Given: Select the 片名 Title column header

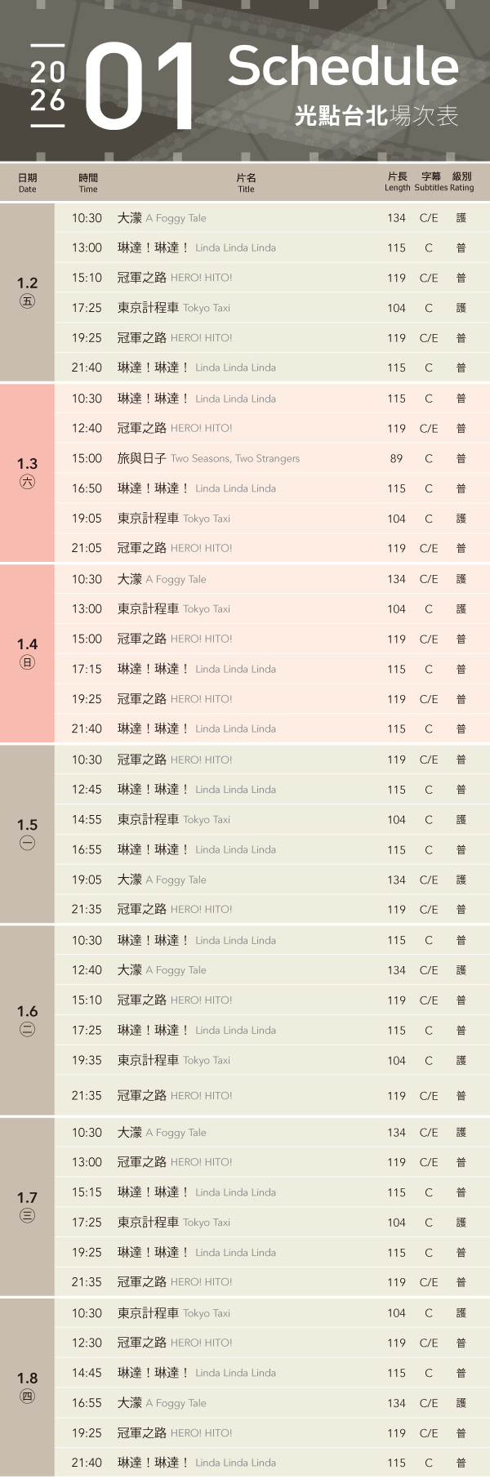Looking at the screenshot, I should [x=246, y=183].
